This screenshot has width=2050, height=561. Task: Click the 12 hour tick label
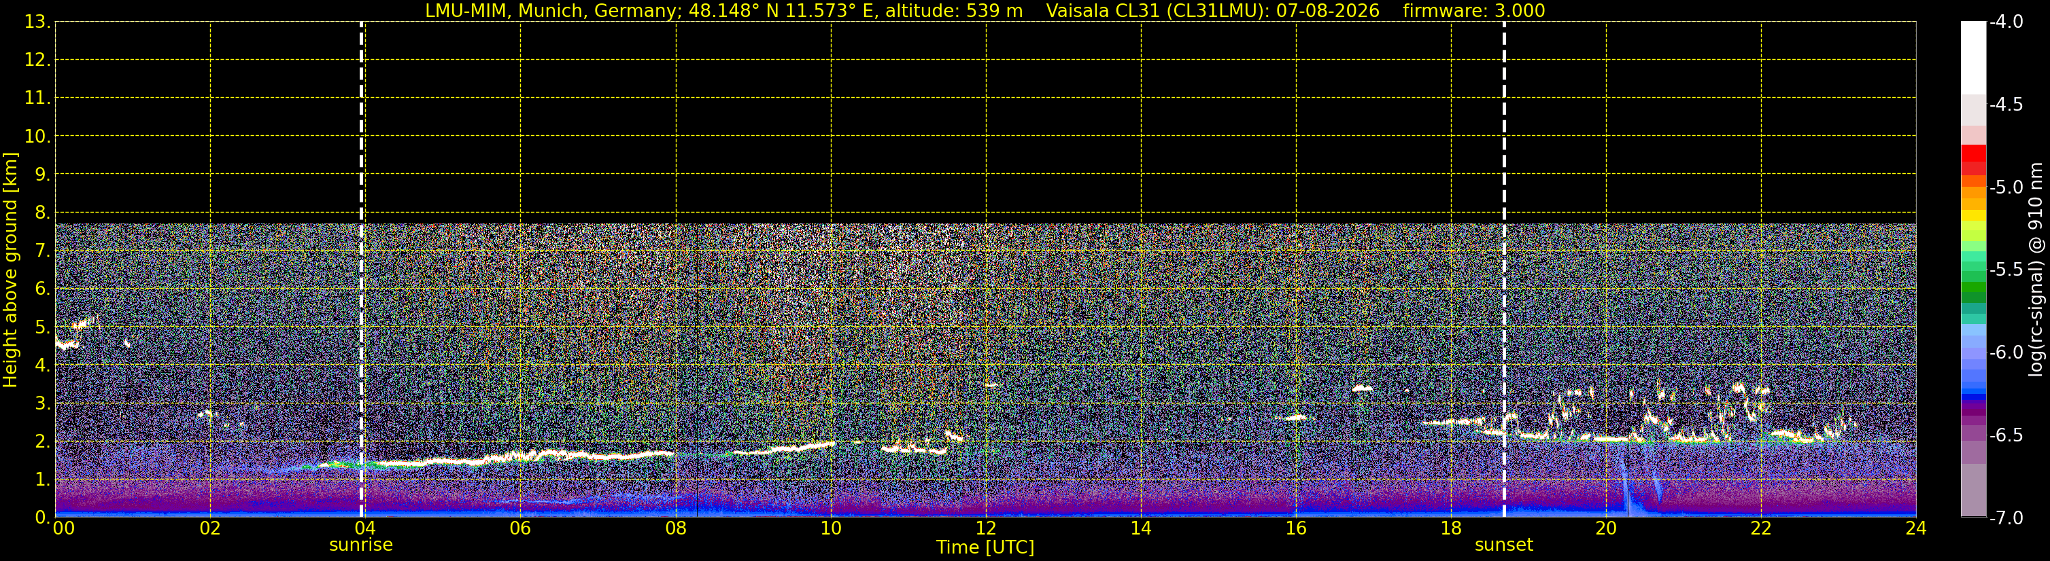[986, 528]
